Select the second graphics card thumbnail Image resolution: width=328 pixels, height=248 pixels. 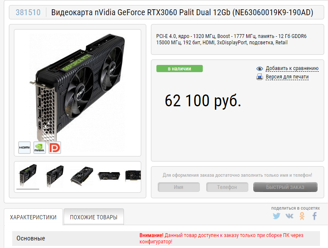coord(55,176)
